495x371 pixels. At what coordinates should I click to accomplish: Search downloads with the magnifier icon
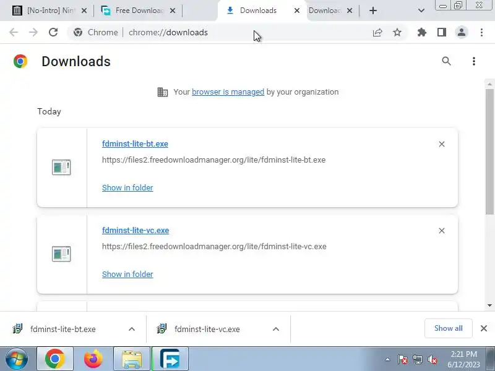(x=446, y=61)
